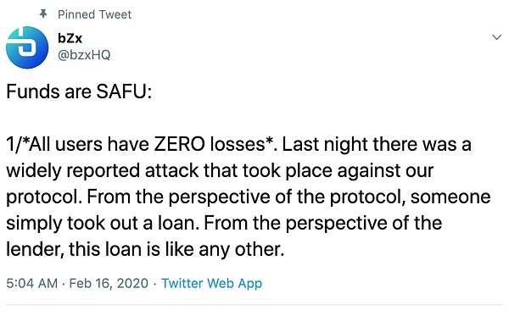This screenshot has height=316, width=509.
Task: Click the line starting 'protocol. From the perspective'
Action: 249,197
